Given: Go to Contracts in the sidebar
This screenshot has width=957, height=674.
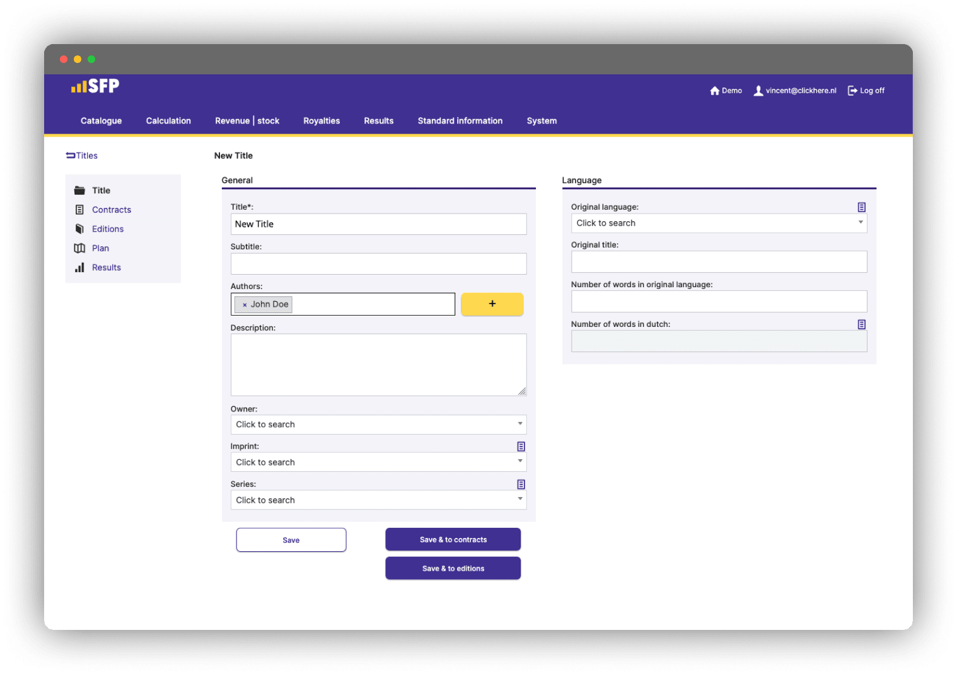Looking at the screenshot, I should (x=112, y=210).
